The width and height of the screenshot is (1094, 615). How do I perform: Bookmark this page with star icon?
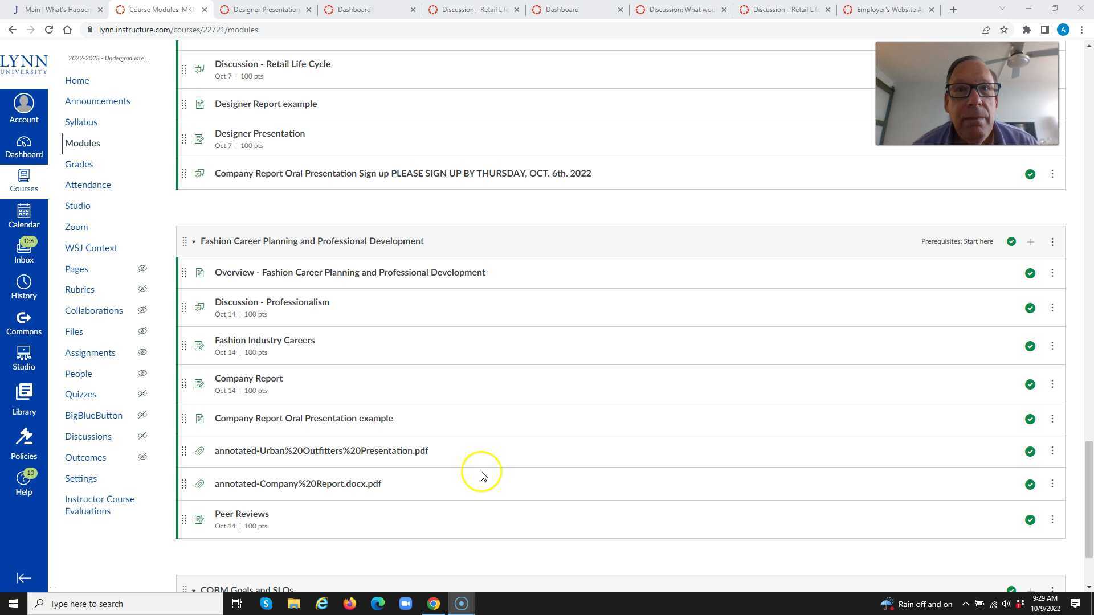click(1004, 30)
